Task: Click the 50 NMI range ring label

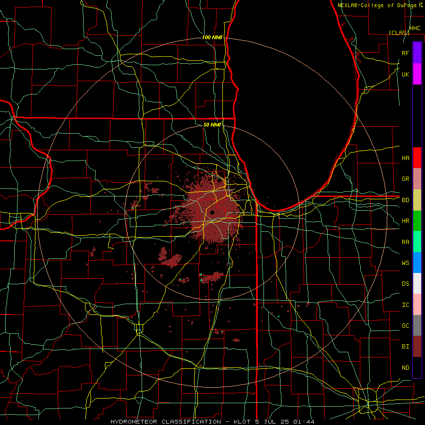Action: tap(212, 125)
